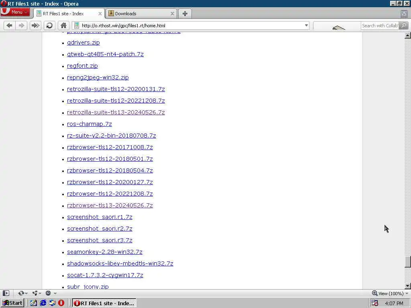Launch Internet Explorer from quick launch

[43, 303]
